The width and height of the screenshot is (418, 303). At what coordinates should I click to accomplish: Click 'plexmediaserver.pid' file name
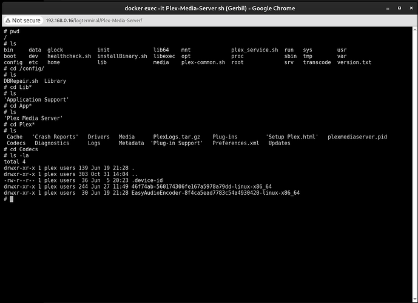[357, 137]
